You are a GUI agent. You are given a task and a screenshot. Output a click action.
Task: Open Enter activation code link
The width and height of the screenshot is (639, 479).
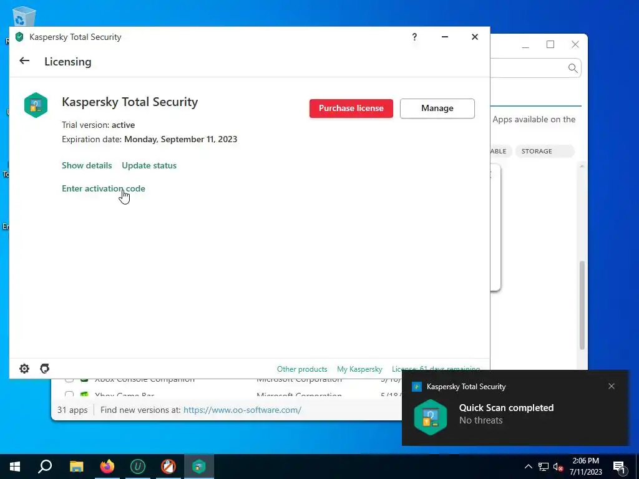104,188
